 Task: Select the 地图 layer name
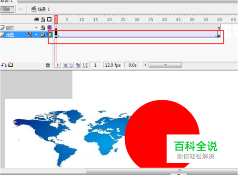[10, 35]
